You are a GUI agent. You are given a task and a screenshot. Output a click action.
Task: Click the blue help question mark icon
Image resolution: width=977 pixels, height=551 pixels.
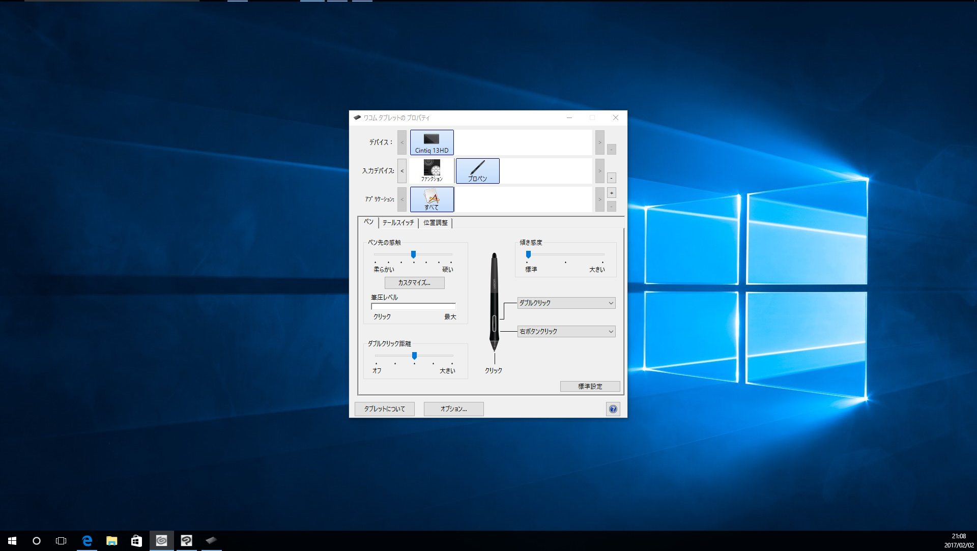pyautogui.click(x=613, y=409)
